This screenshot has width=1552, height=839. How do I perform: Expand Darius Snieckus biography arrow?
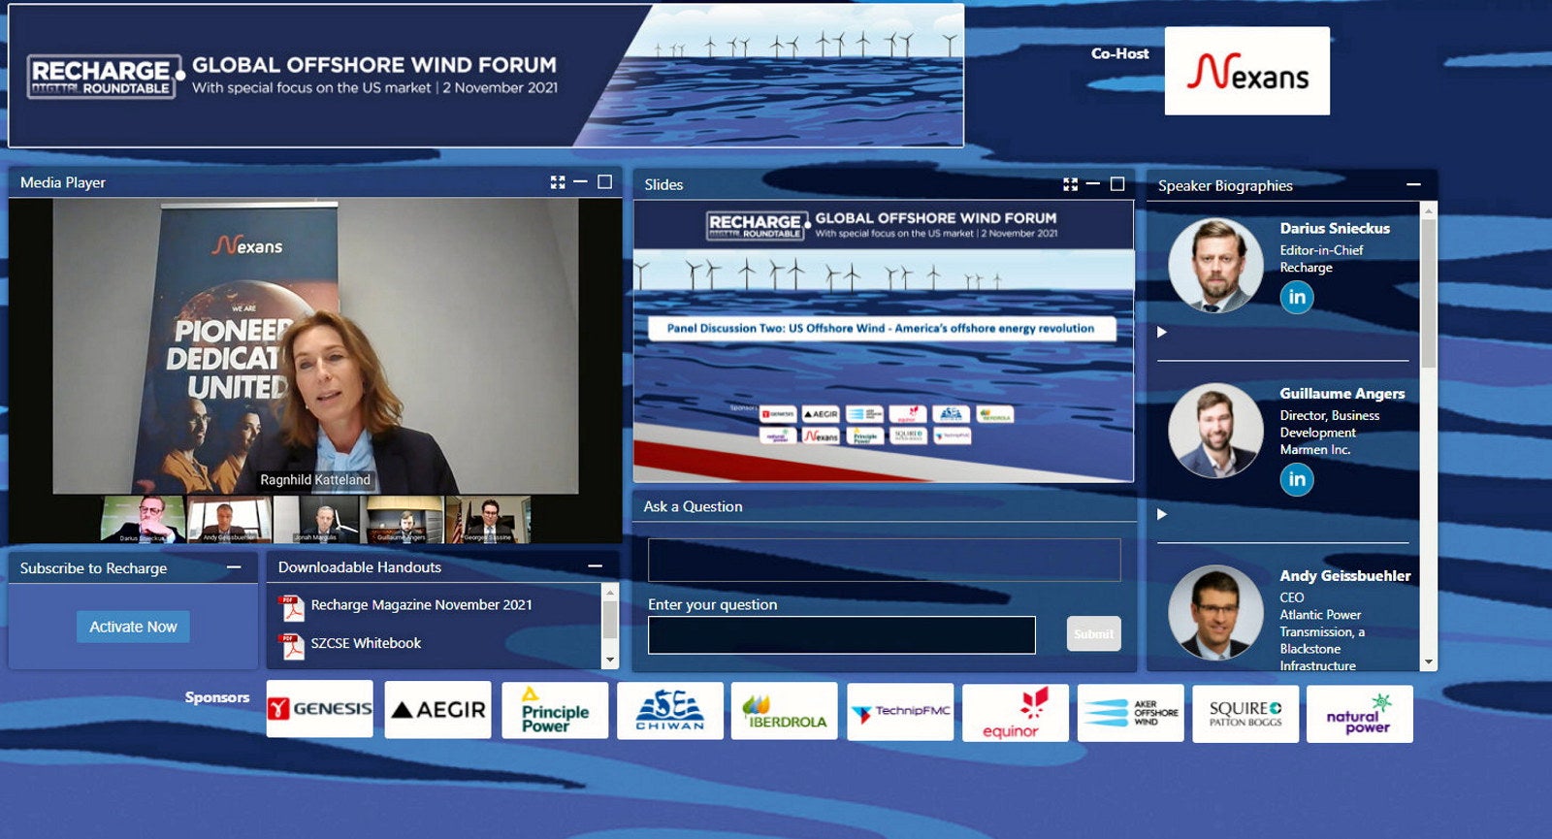click(1162, 332)
